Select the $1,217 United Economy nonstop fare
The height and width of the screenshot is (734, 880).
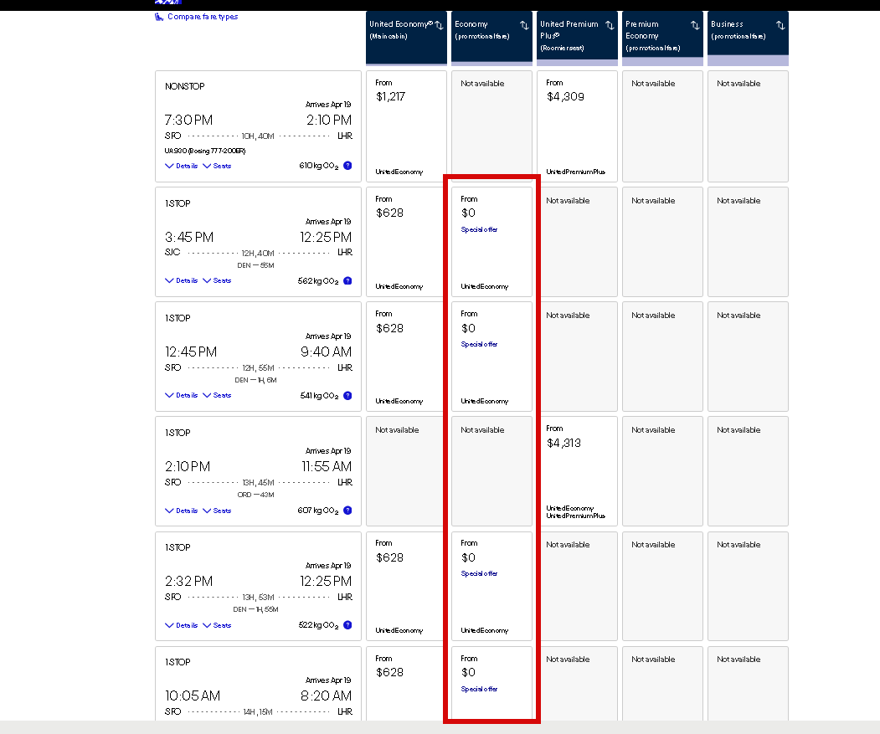(406, 126)
